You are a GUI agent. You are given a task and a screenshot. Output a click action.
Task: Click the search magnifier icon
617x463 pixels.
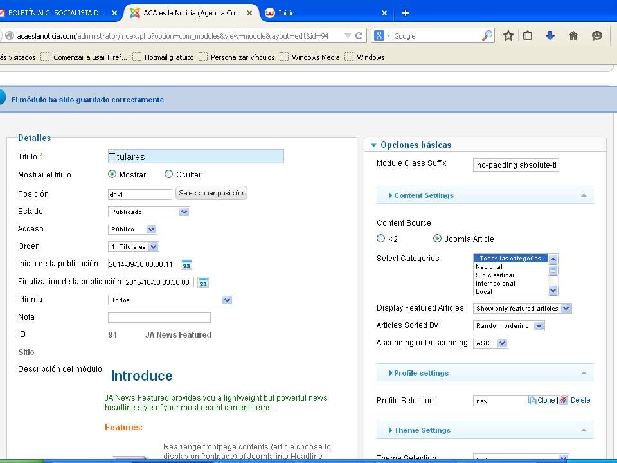coord(487,35)
